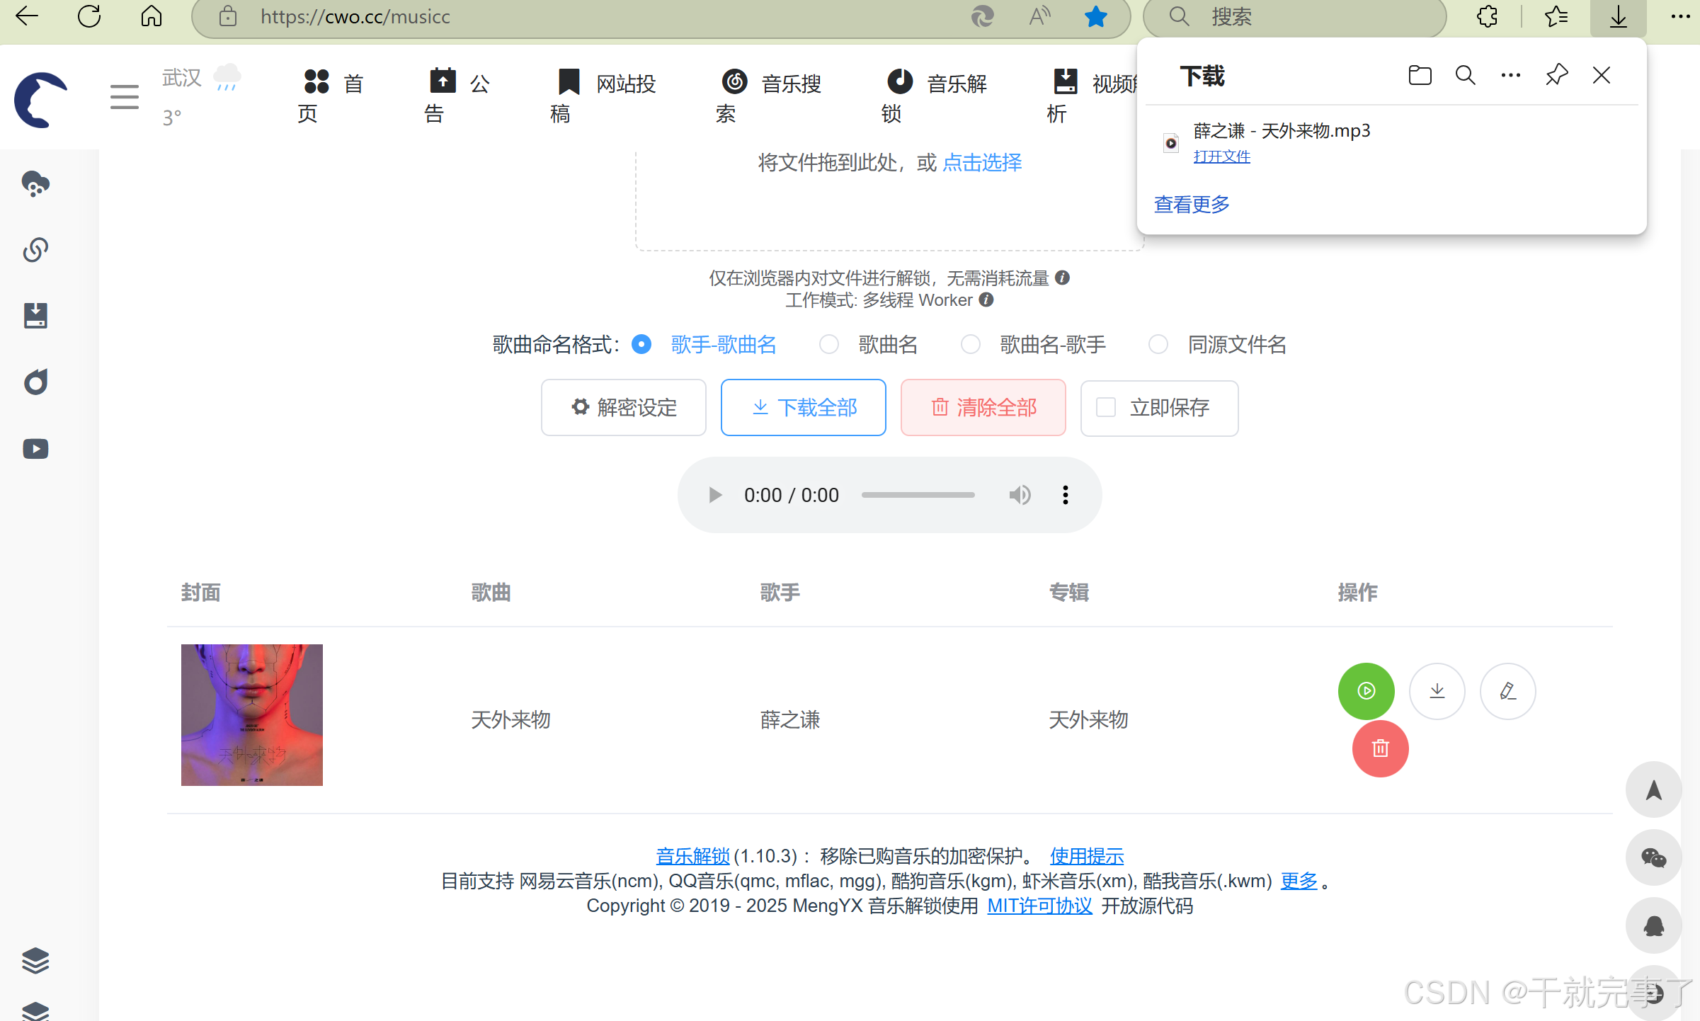Open the link icon in the left sidebar

(x=35, y=249)
